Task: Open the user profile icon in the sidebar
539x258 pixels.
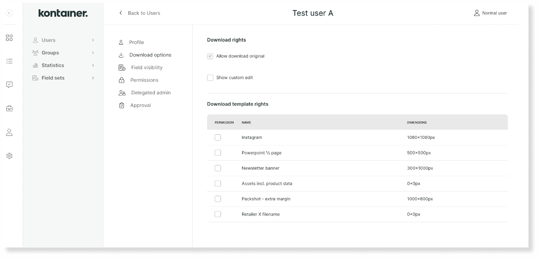Action: (x=9, y=132)
